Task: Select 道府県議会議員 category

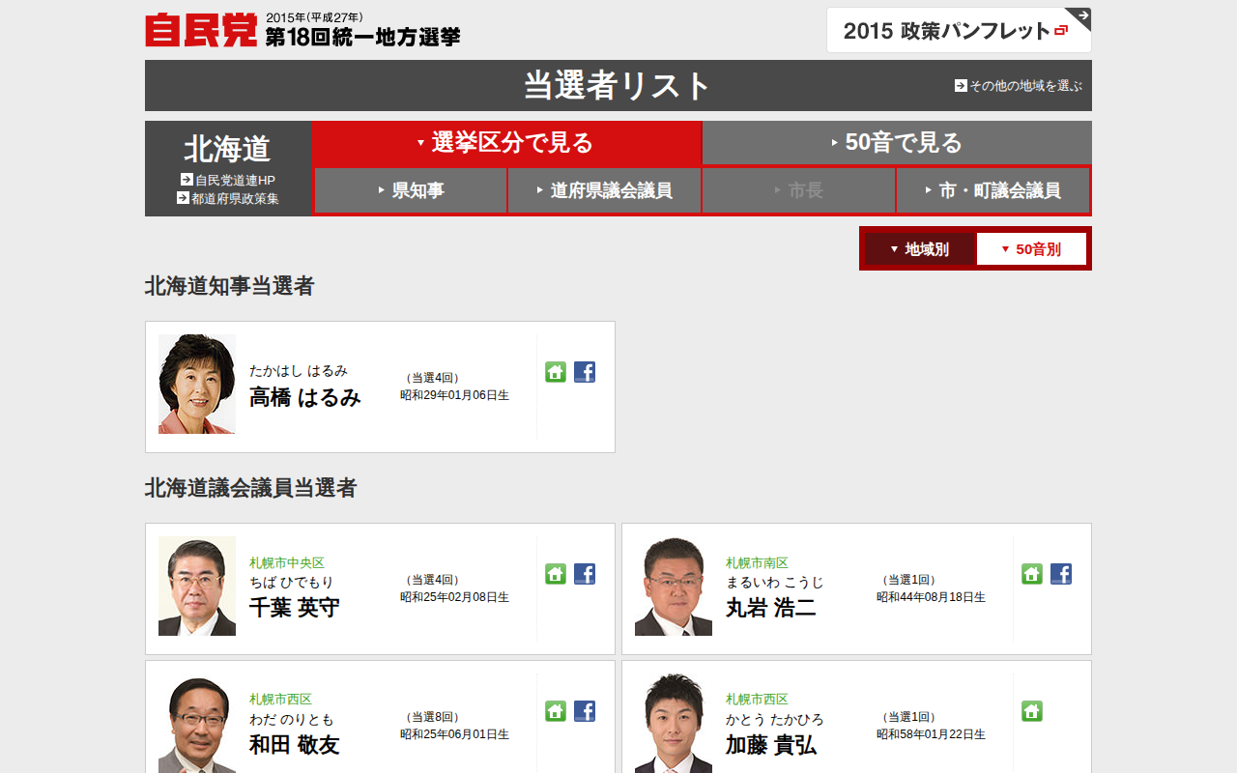Action: pos(605,190)
